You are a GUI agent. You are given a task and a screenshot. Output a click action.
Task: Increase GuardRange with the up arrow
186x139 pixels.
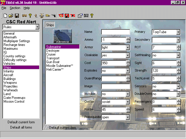click(x=128, y=77)
